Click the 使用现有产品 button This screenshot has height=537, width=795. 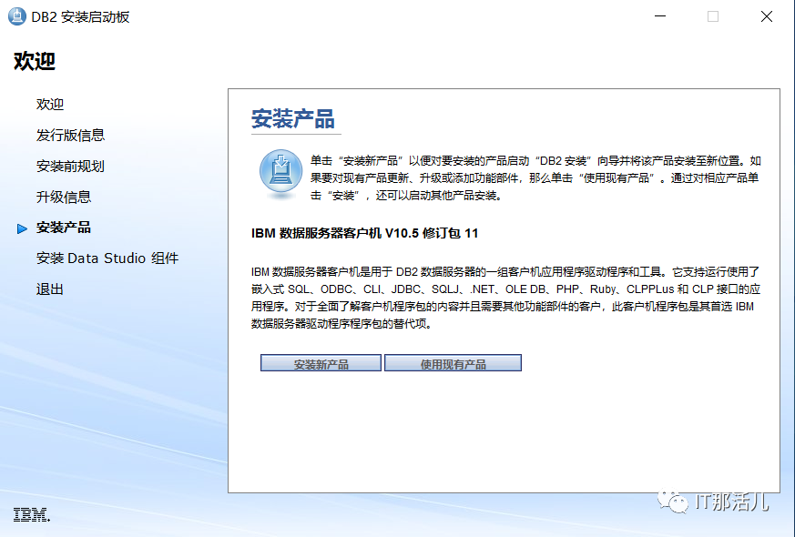(x=453, y=363)
